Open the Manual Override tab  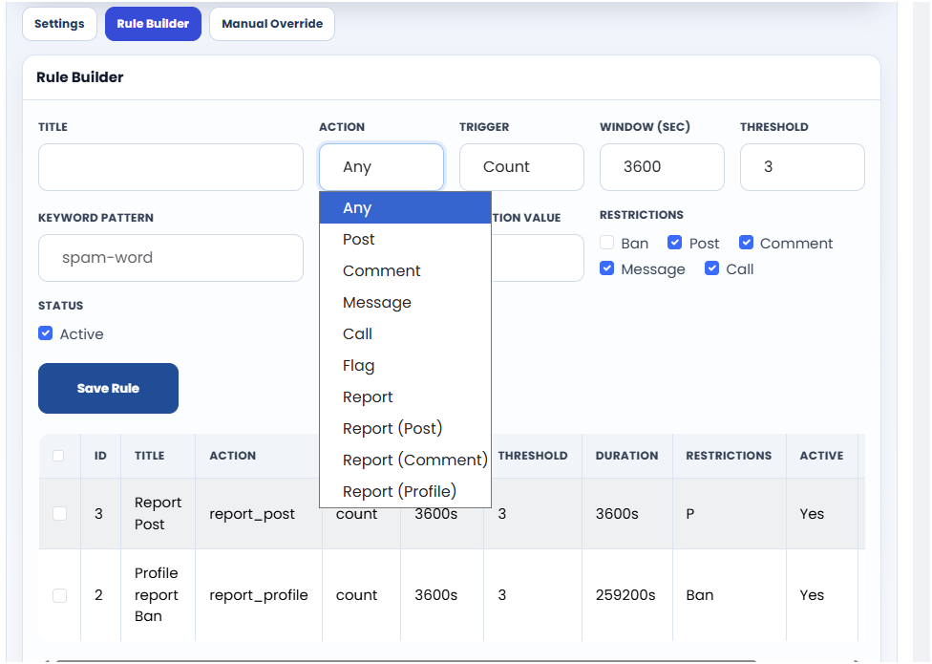pyautogui.click(x=272, y=24)
